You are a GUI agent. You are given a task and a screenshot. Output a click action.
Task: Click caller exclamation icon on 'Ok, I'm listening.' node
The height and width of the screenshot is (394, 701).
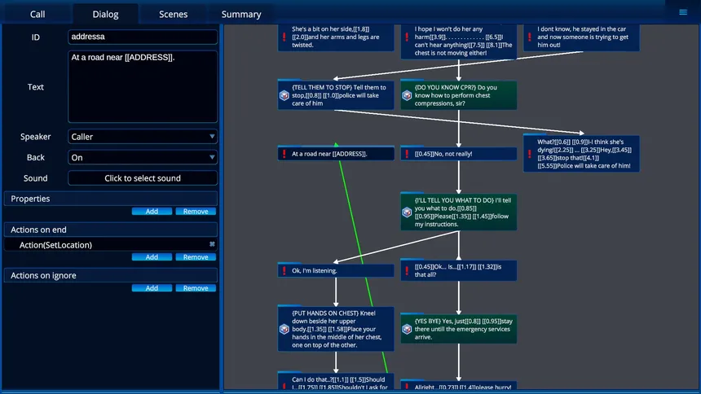point(284,271)
